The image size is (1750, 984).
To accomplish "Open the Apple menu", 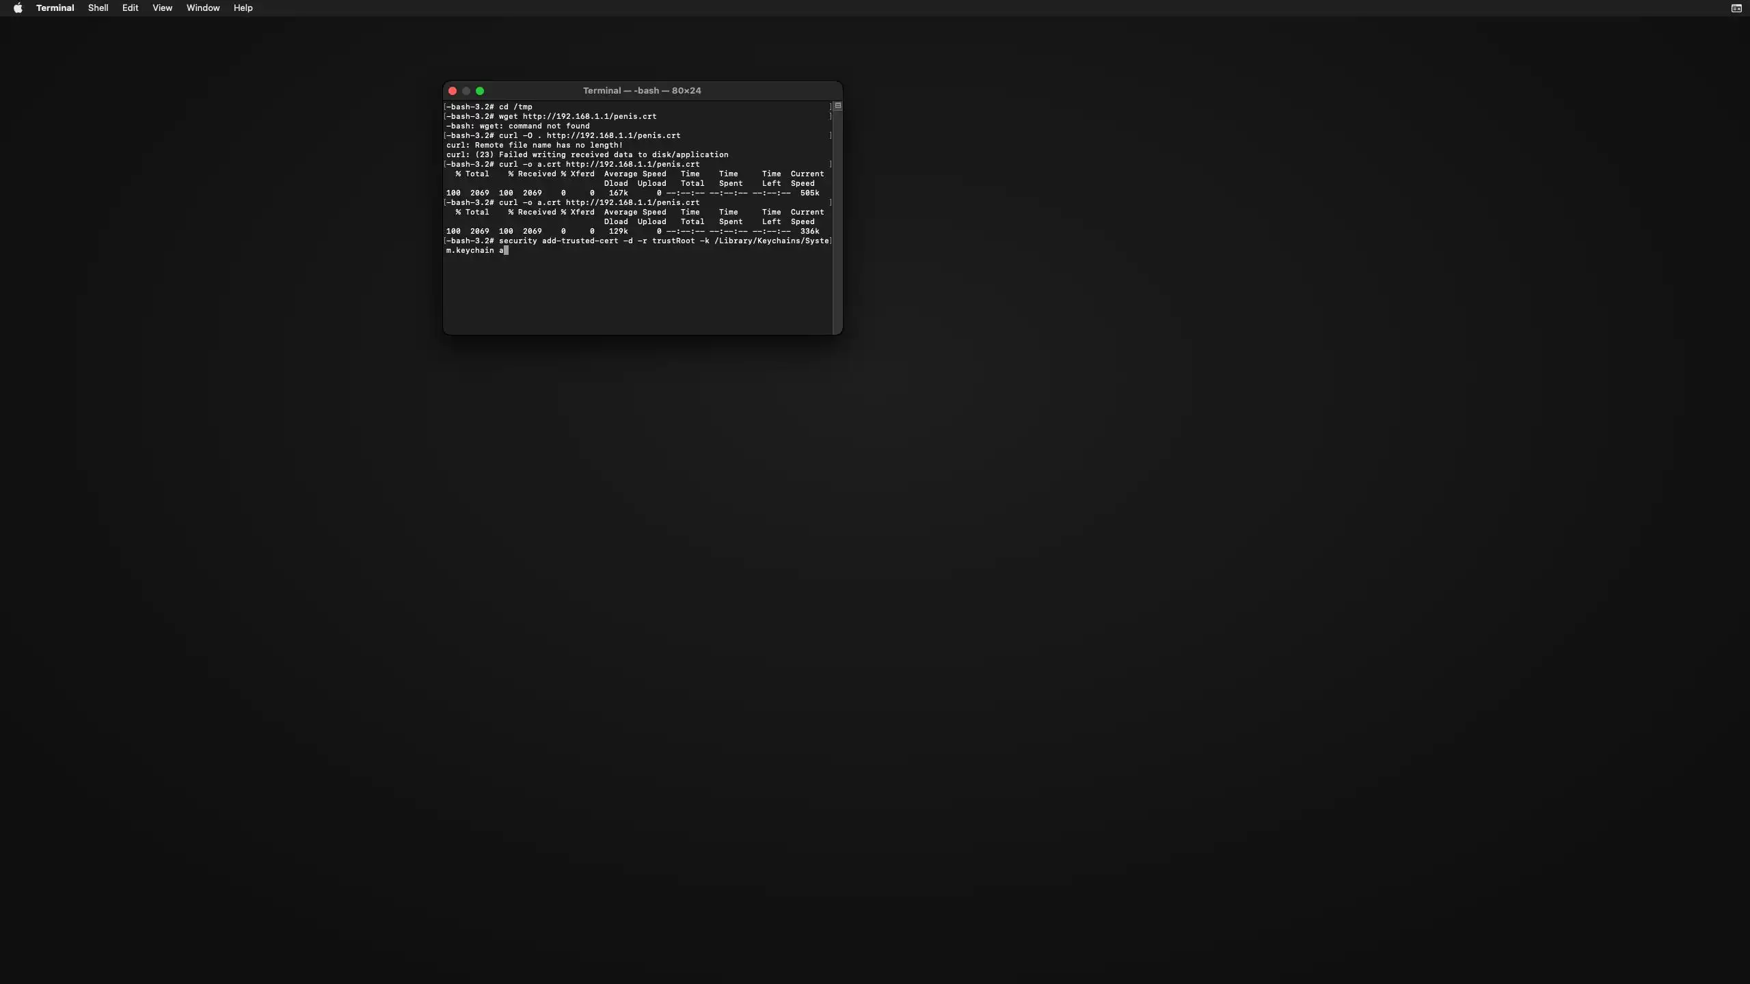I will 18,8.
